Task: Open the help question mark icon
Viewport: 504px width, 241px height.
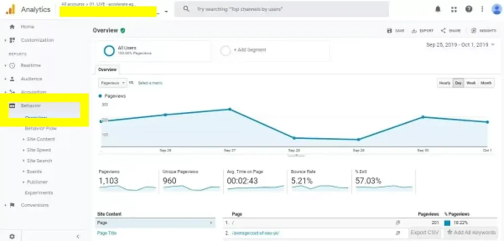Action: tap(469, 9)
